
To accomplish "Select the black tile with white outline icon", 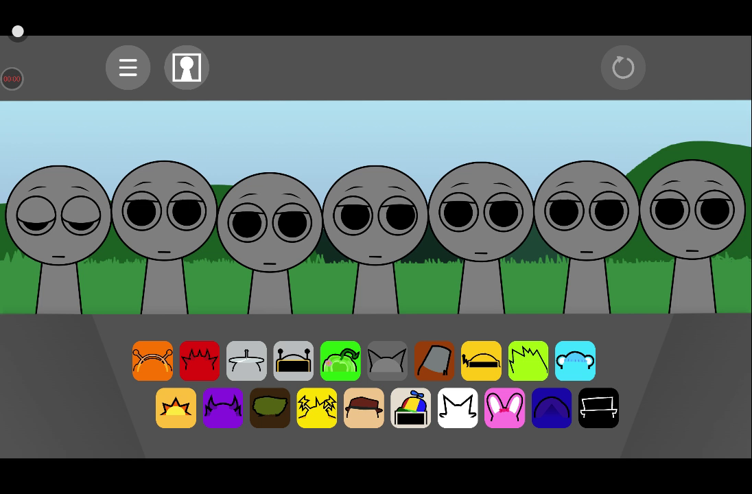I will click(599, 408).
